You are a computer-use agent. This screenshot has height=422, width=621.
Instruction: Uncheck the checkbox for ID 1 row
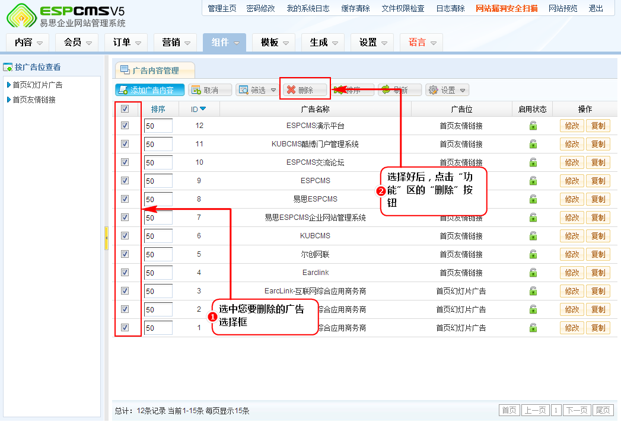[x=125, y=327]
